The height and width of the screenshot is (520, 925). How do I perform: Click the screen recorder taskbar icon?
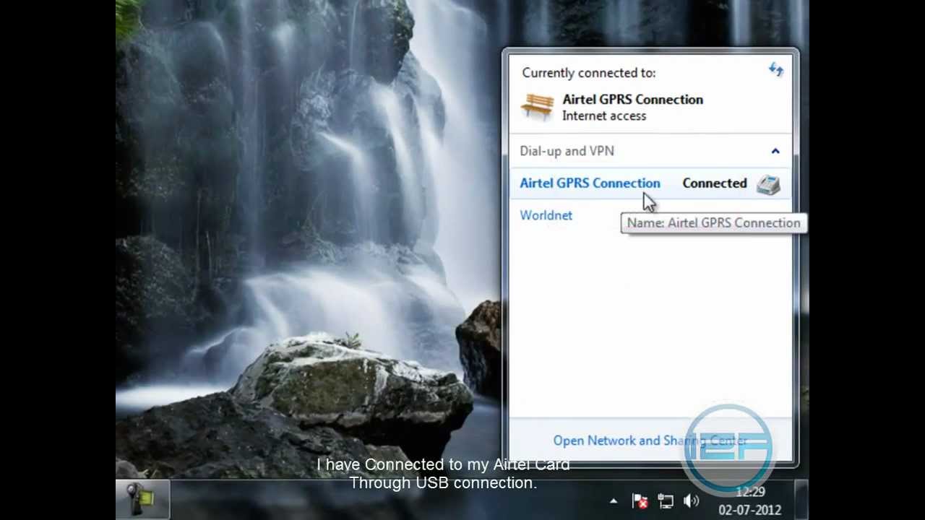point(142,498)
